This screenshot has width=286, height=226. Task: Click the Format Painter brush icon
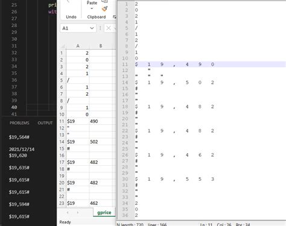[x=105, y=9]
